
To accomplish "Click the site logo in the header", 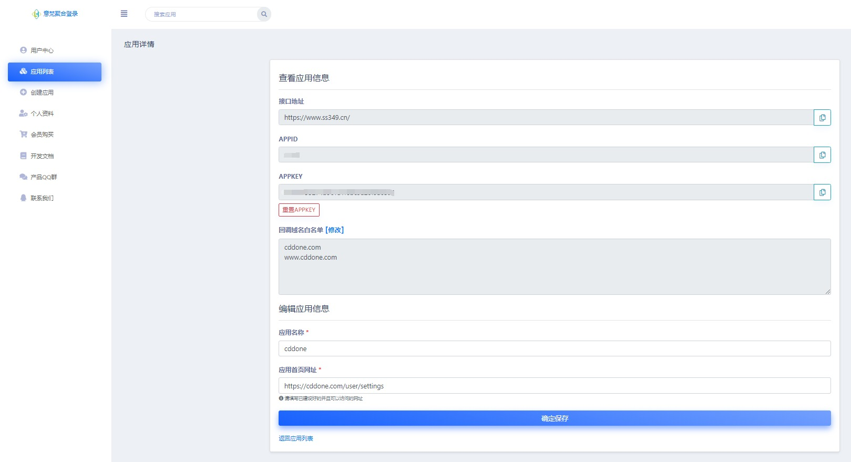I will click(55, 14).
